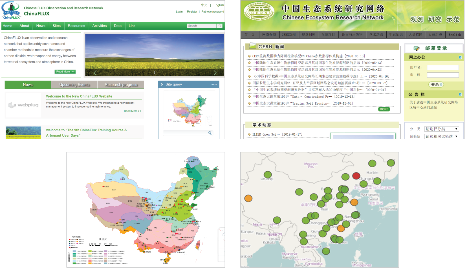Viewport: 467px width, 268px height.
Task: Click the arrow icon beside 网上办公
Action: (x=460, y=57)
